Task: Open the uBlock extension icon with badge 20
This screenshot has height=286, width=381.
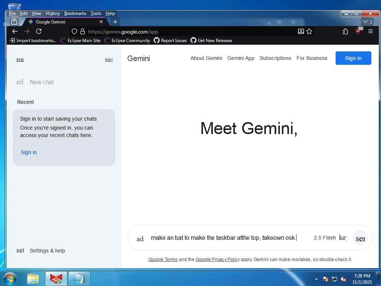Action: point(358,31)
